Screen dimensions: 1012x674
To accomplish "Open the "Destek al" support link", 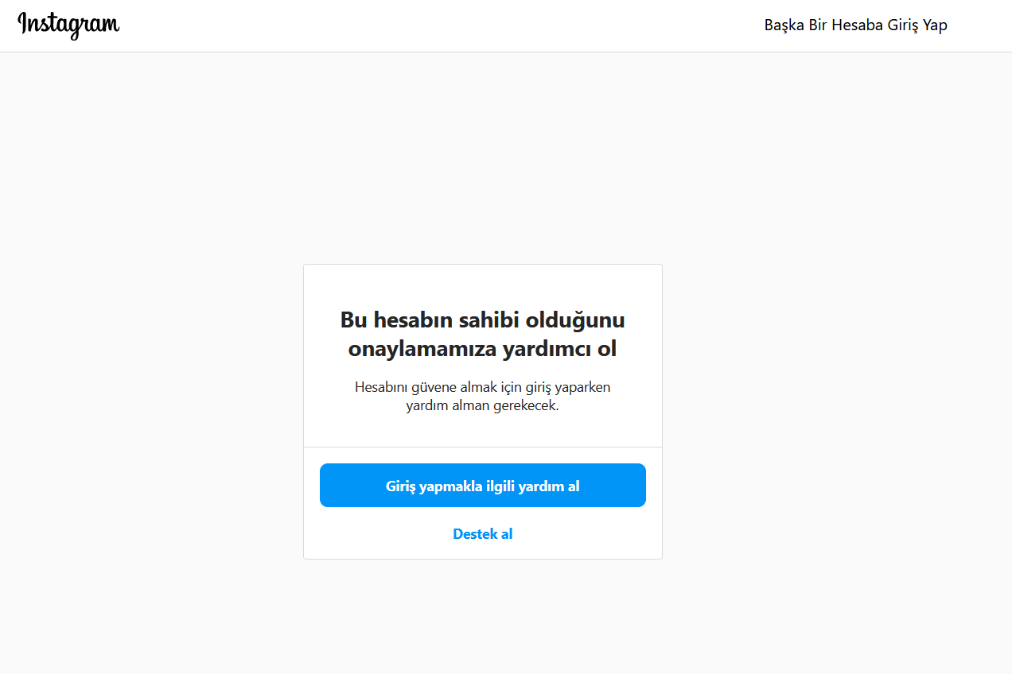I will pyautogui.click(x=483, y=534).
